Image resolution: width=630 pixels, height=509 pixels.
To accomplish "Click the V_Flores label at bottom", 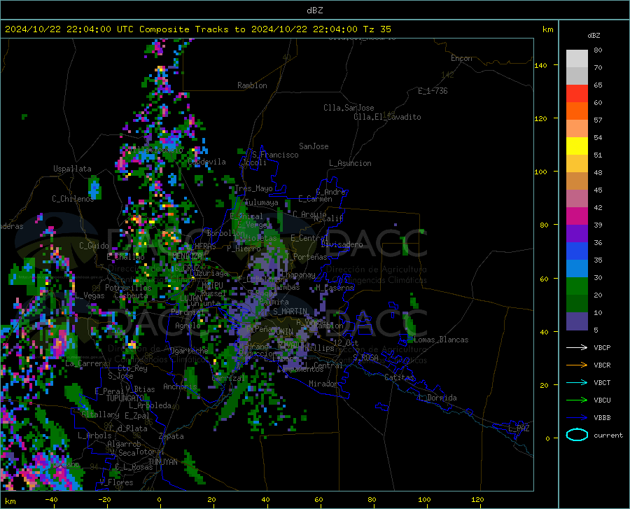I will tap(116, 482).
